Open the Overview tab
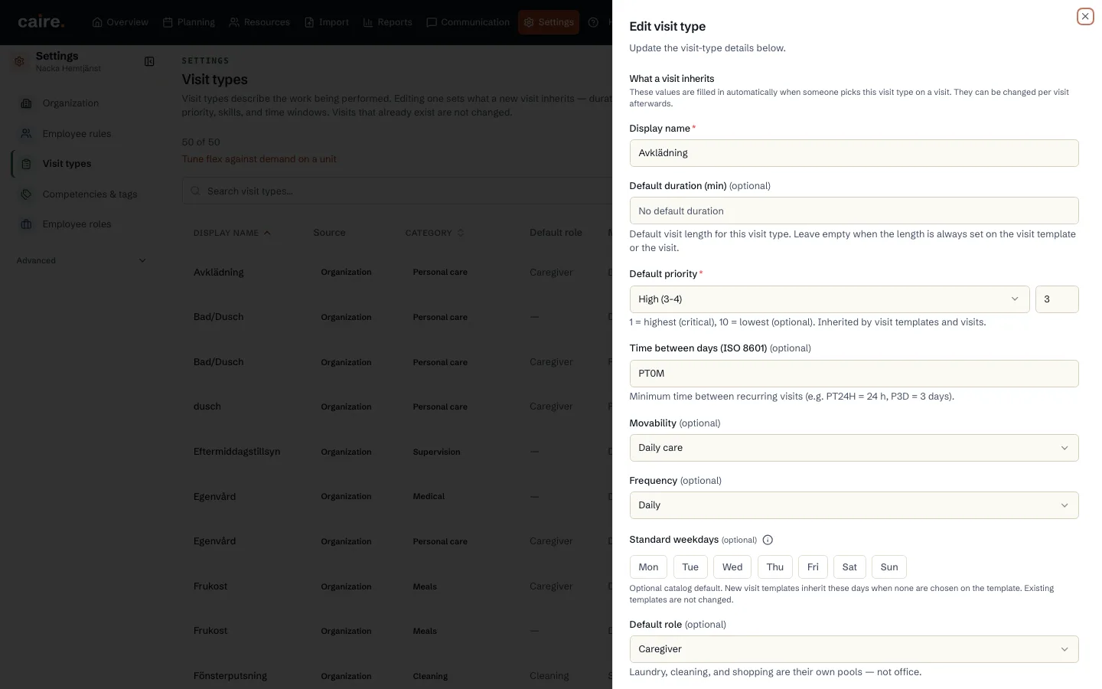Screen dimensions: 1102x689 tap(120, 22)
